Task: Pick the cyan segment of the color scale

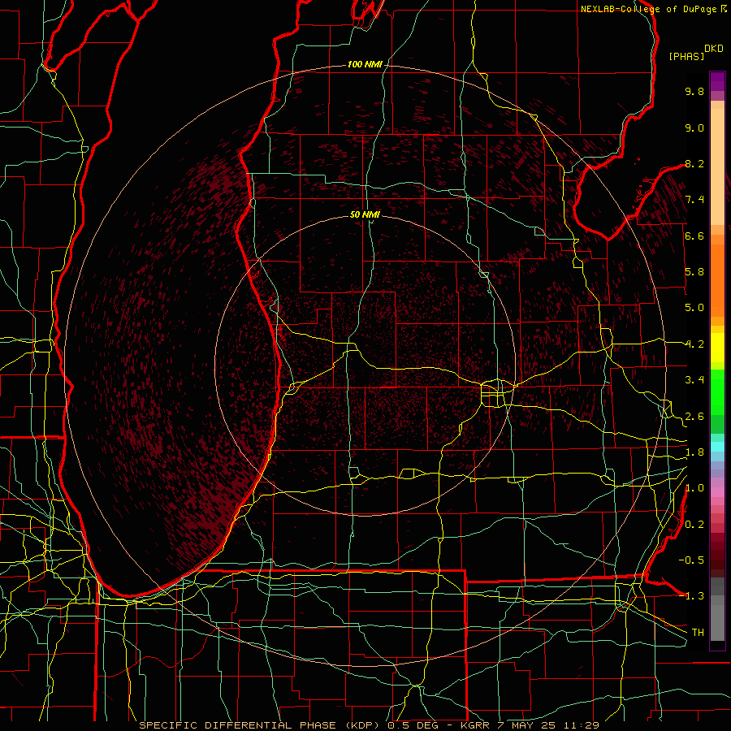Action: [717, 447]
